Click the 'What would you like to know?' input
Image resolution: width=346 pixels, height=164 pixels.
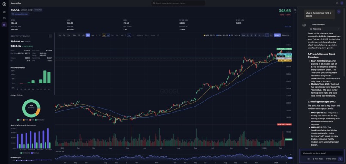tap(322, 153)
